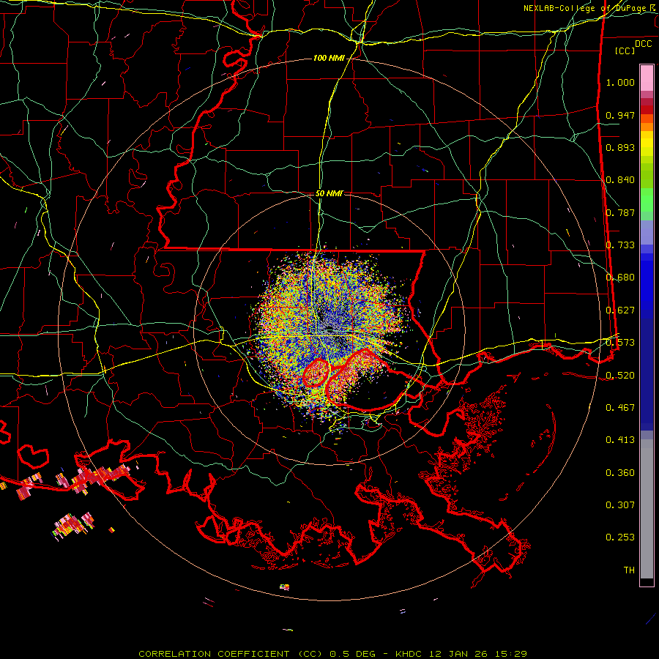The width and height of the screenshot is (659, 659).
Task: Select the 0.947 scale value
Action: pyautogui.click(x=620, y=115)
